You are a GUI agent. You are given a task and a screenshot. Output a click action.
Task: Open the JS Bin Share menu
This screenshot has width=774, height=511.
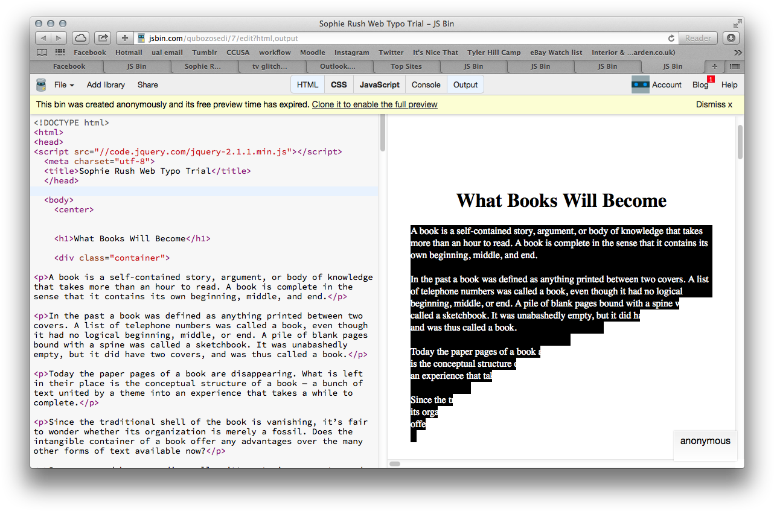[x=147, y=85]
